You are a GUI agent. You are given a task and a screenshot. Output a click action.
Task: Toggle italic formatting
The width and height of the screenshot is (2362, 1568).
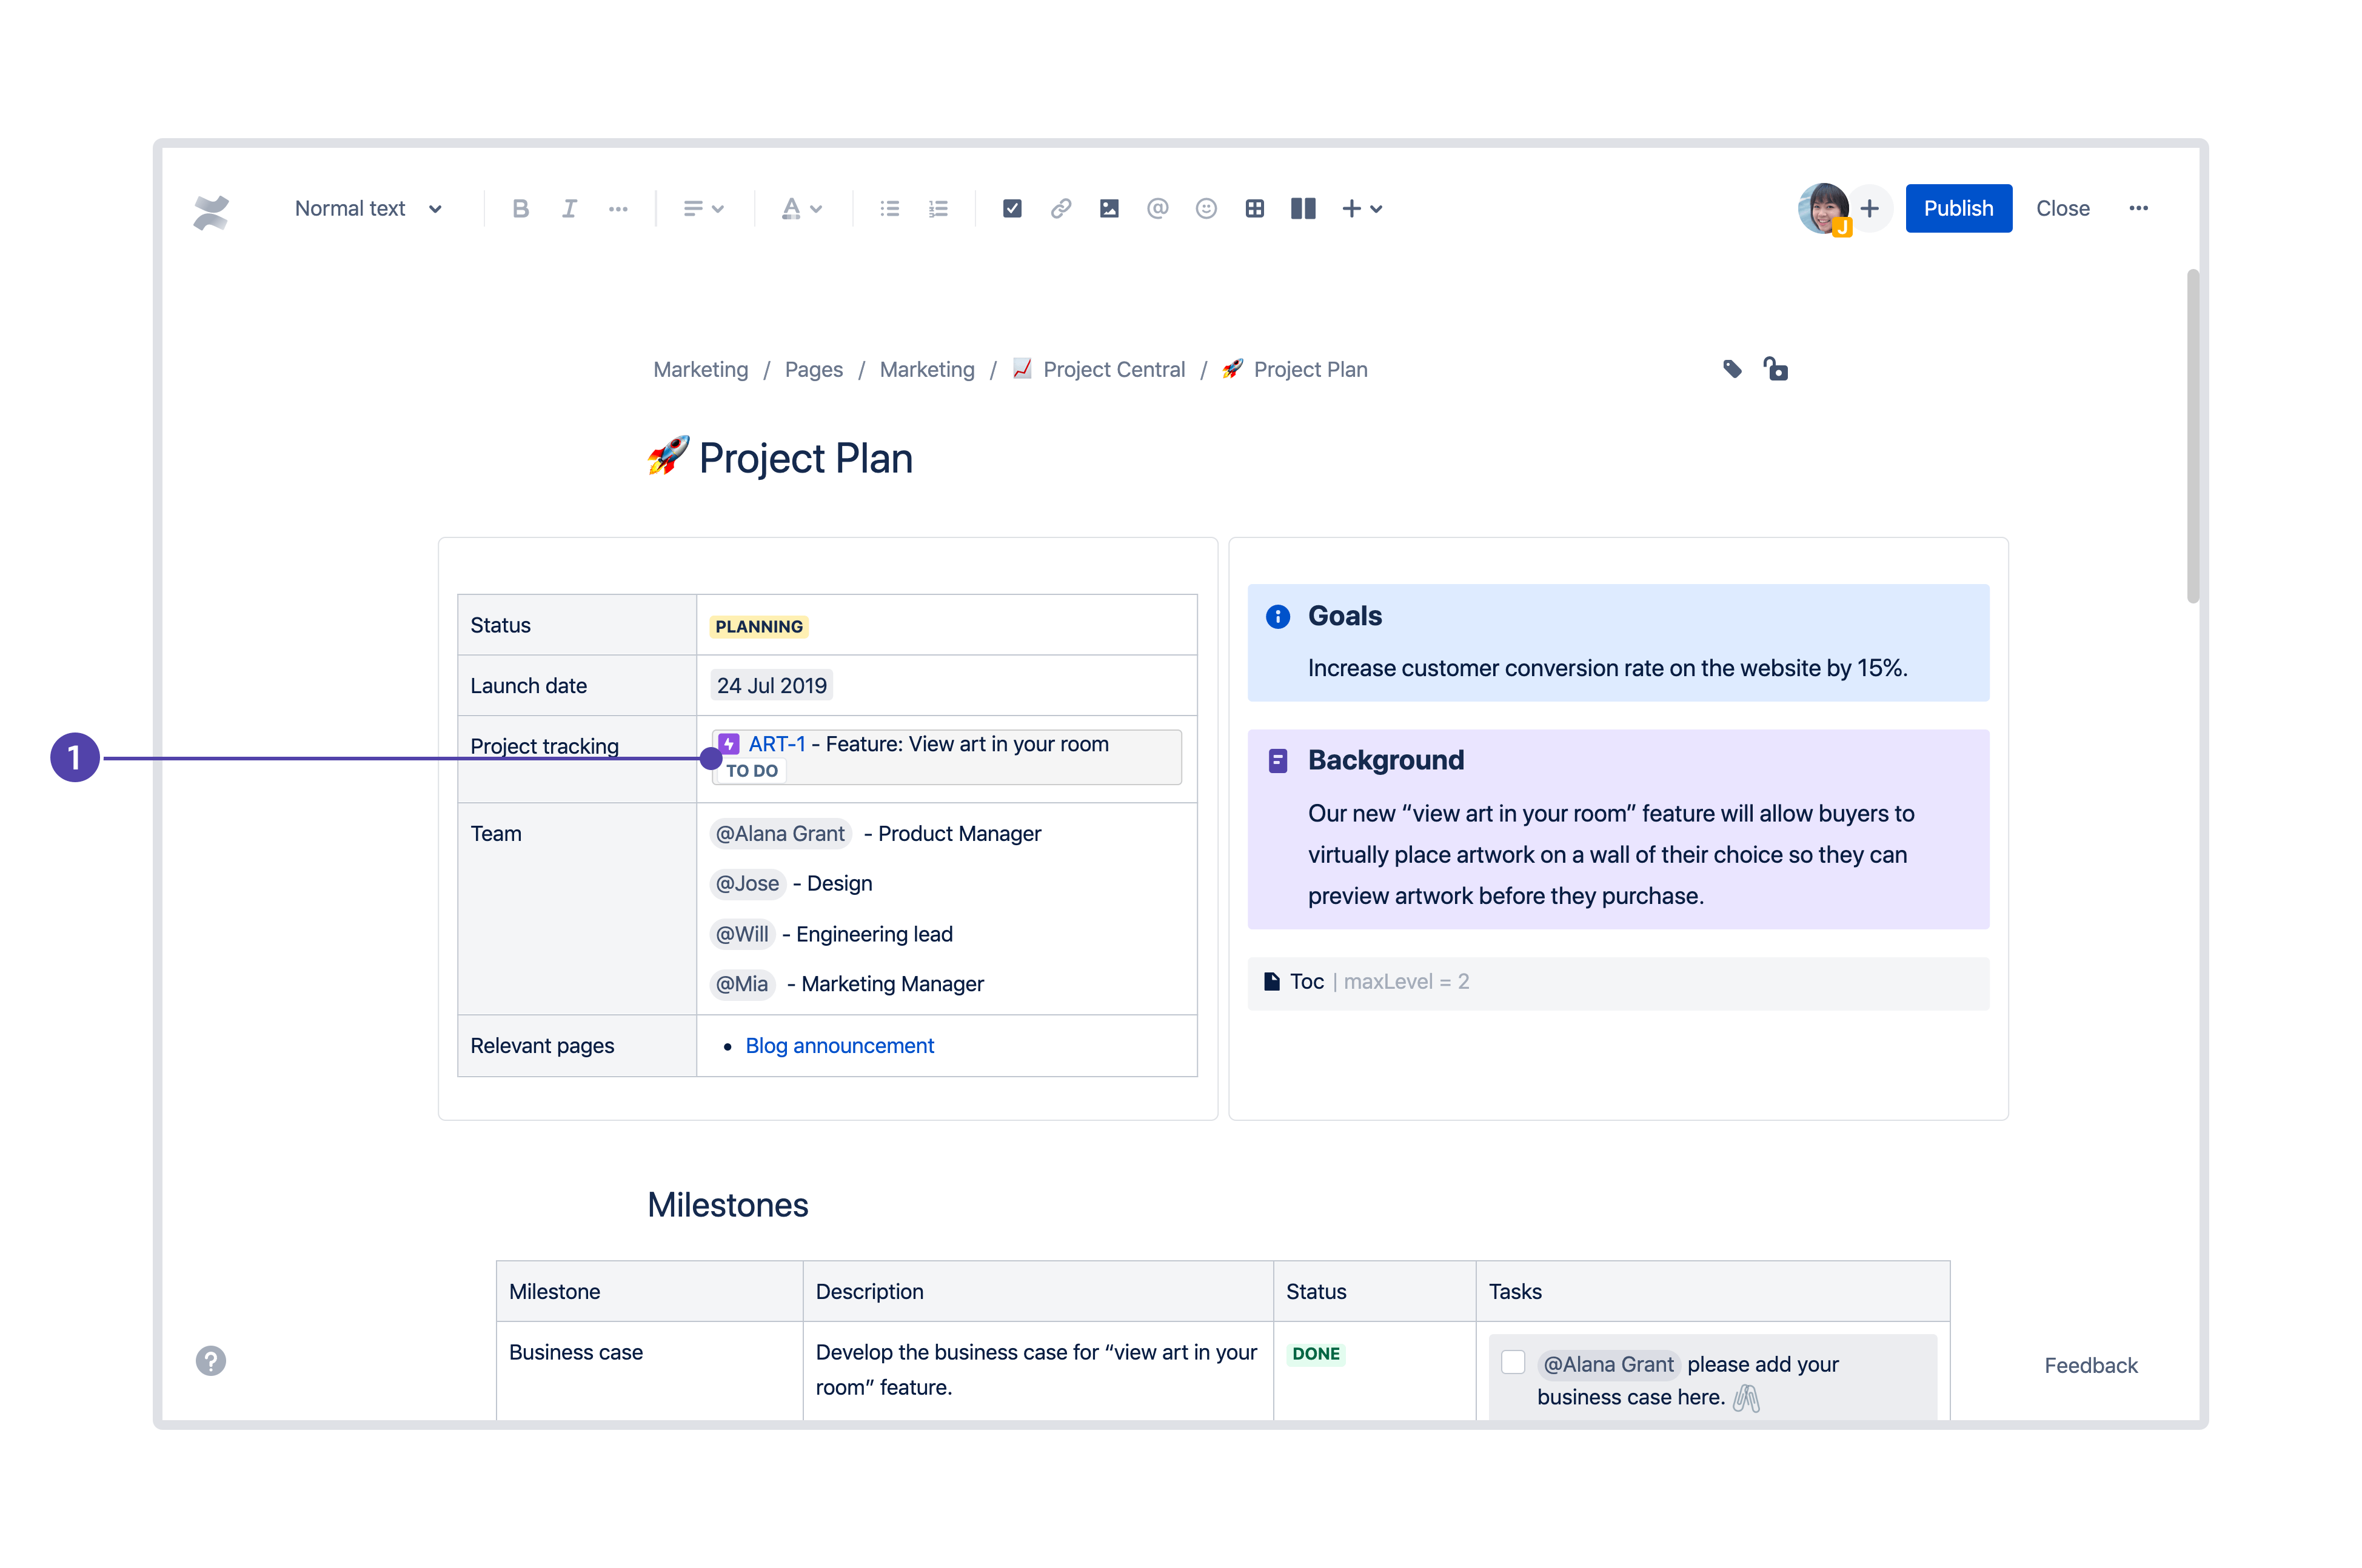tap(569, 208)
